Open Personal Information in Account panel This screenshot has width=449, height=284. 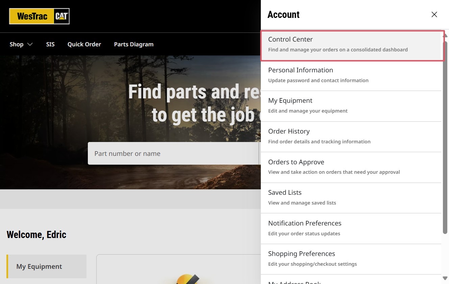point(351,75)
